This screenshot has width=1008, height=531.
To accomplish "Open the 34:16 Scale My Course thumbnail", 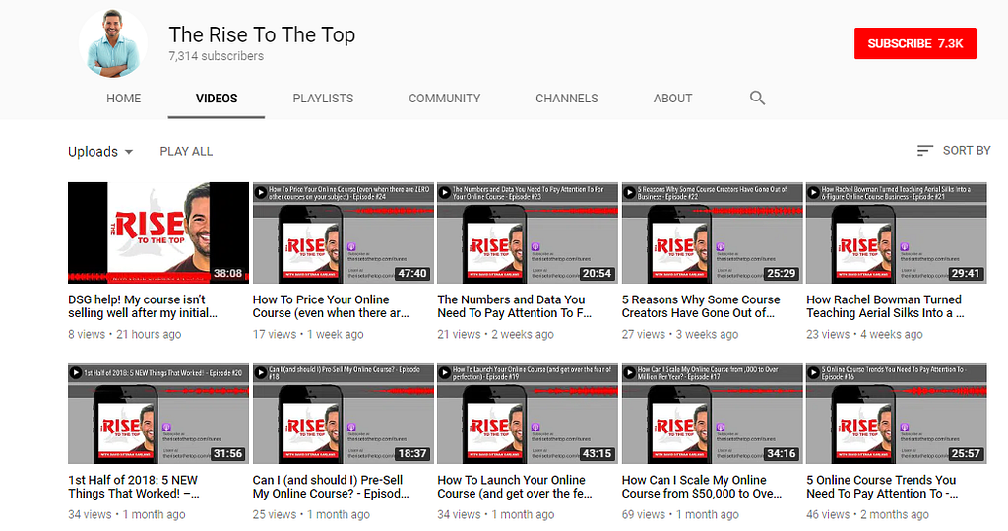I will tap(713, 413).
